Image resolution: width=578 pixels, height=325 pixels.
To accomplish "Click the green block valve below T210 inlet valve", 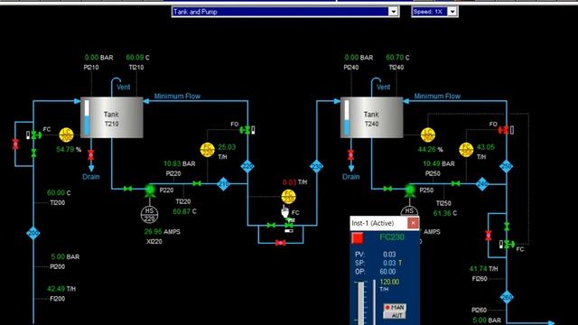I will 33,153.
